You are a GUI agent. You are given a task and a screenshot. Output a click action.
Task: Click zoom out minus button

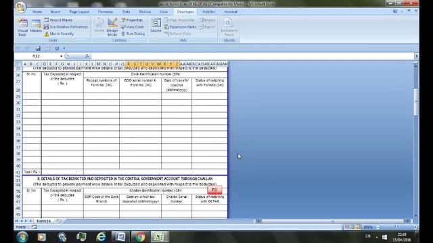(x=378, y=227)
